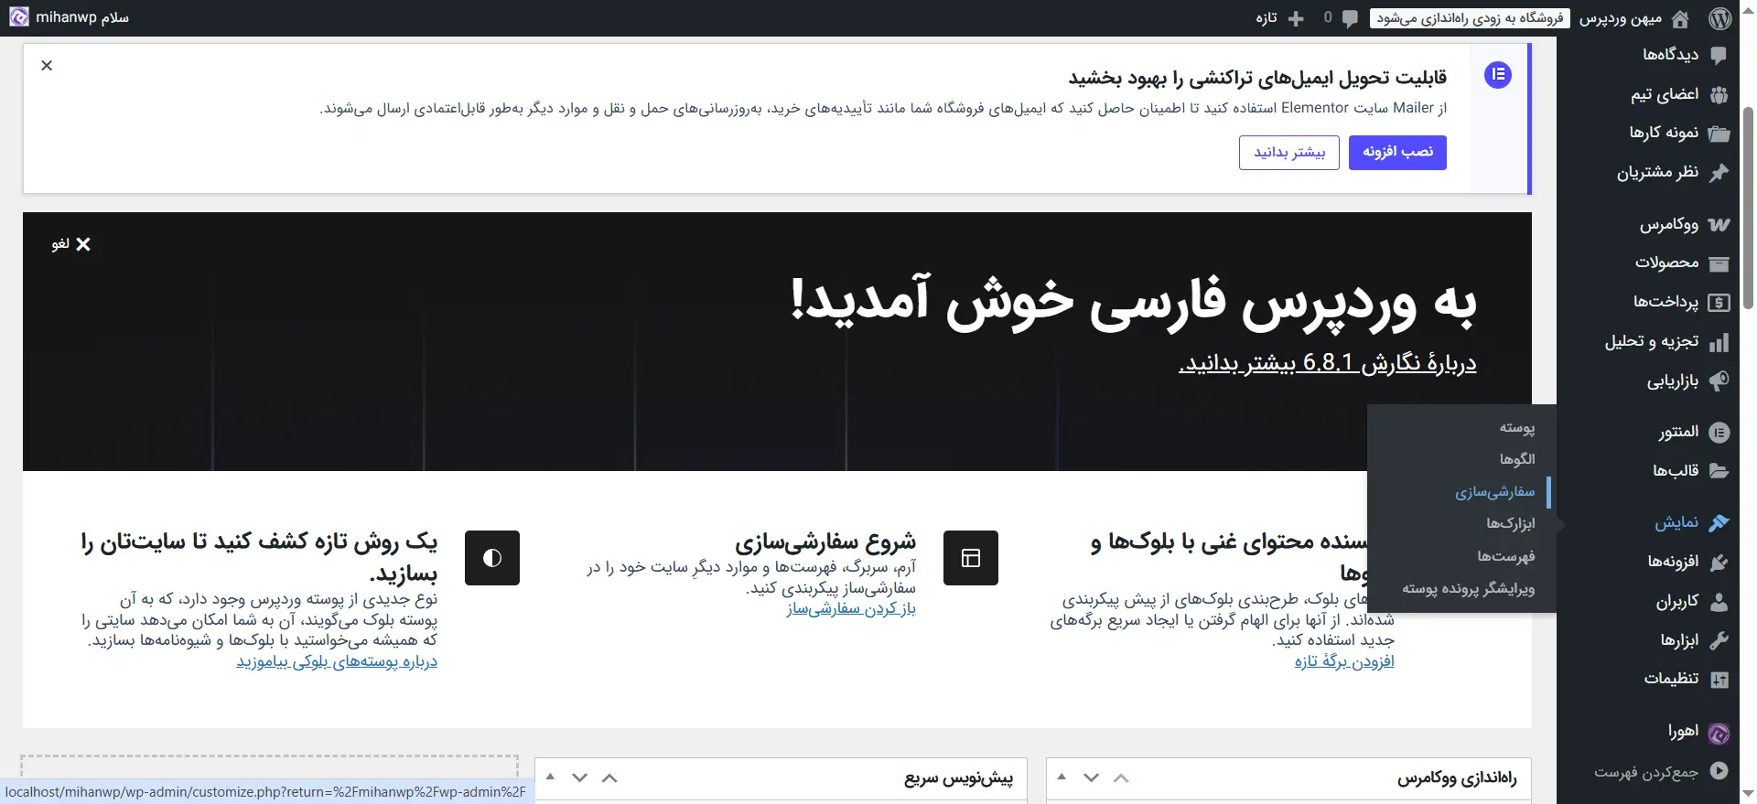Open the WordPress logo menu in admin bar
Screen dimensions: 1757x804
click(1720, 18)
